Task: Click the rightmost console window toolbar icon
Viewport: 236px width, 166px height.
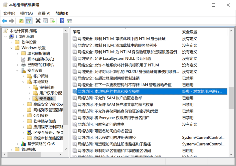Action: pos(69,21)
